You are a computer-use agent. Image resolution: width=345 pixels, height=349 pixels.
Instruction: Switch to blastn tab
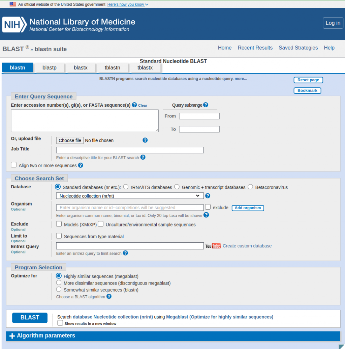(x=18, y=68)
